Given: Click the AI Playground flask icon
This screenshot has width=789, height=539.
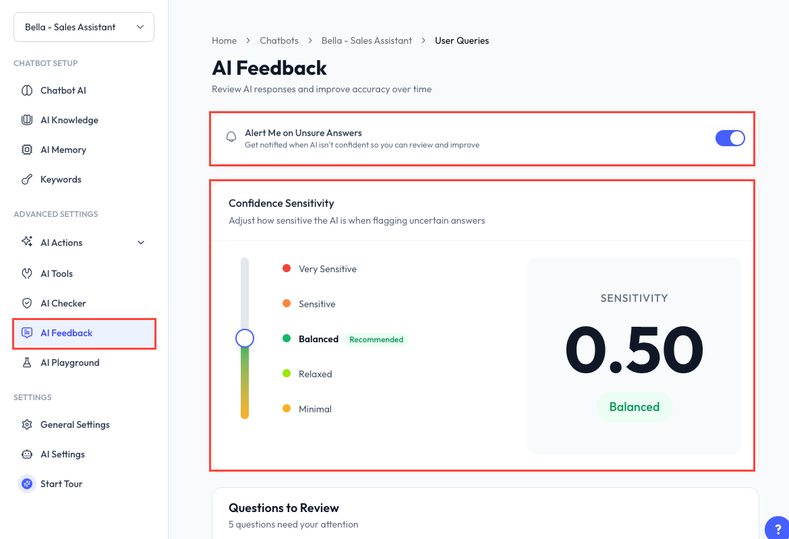Looking at the screenshot, I should pos(27,362).
